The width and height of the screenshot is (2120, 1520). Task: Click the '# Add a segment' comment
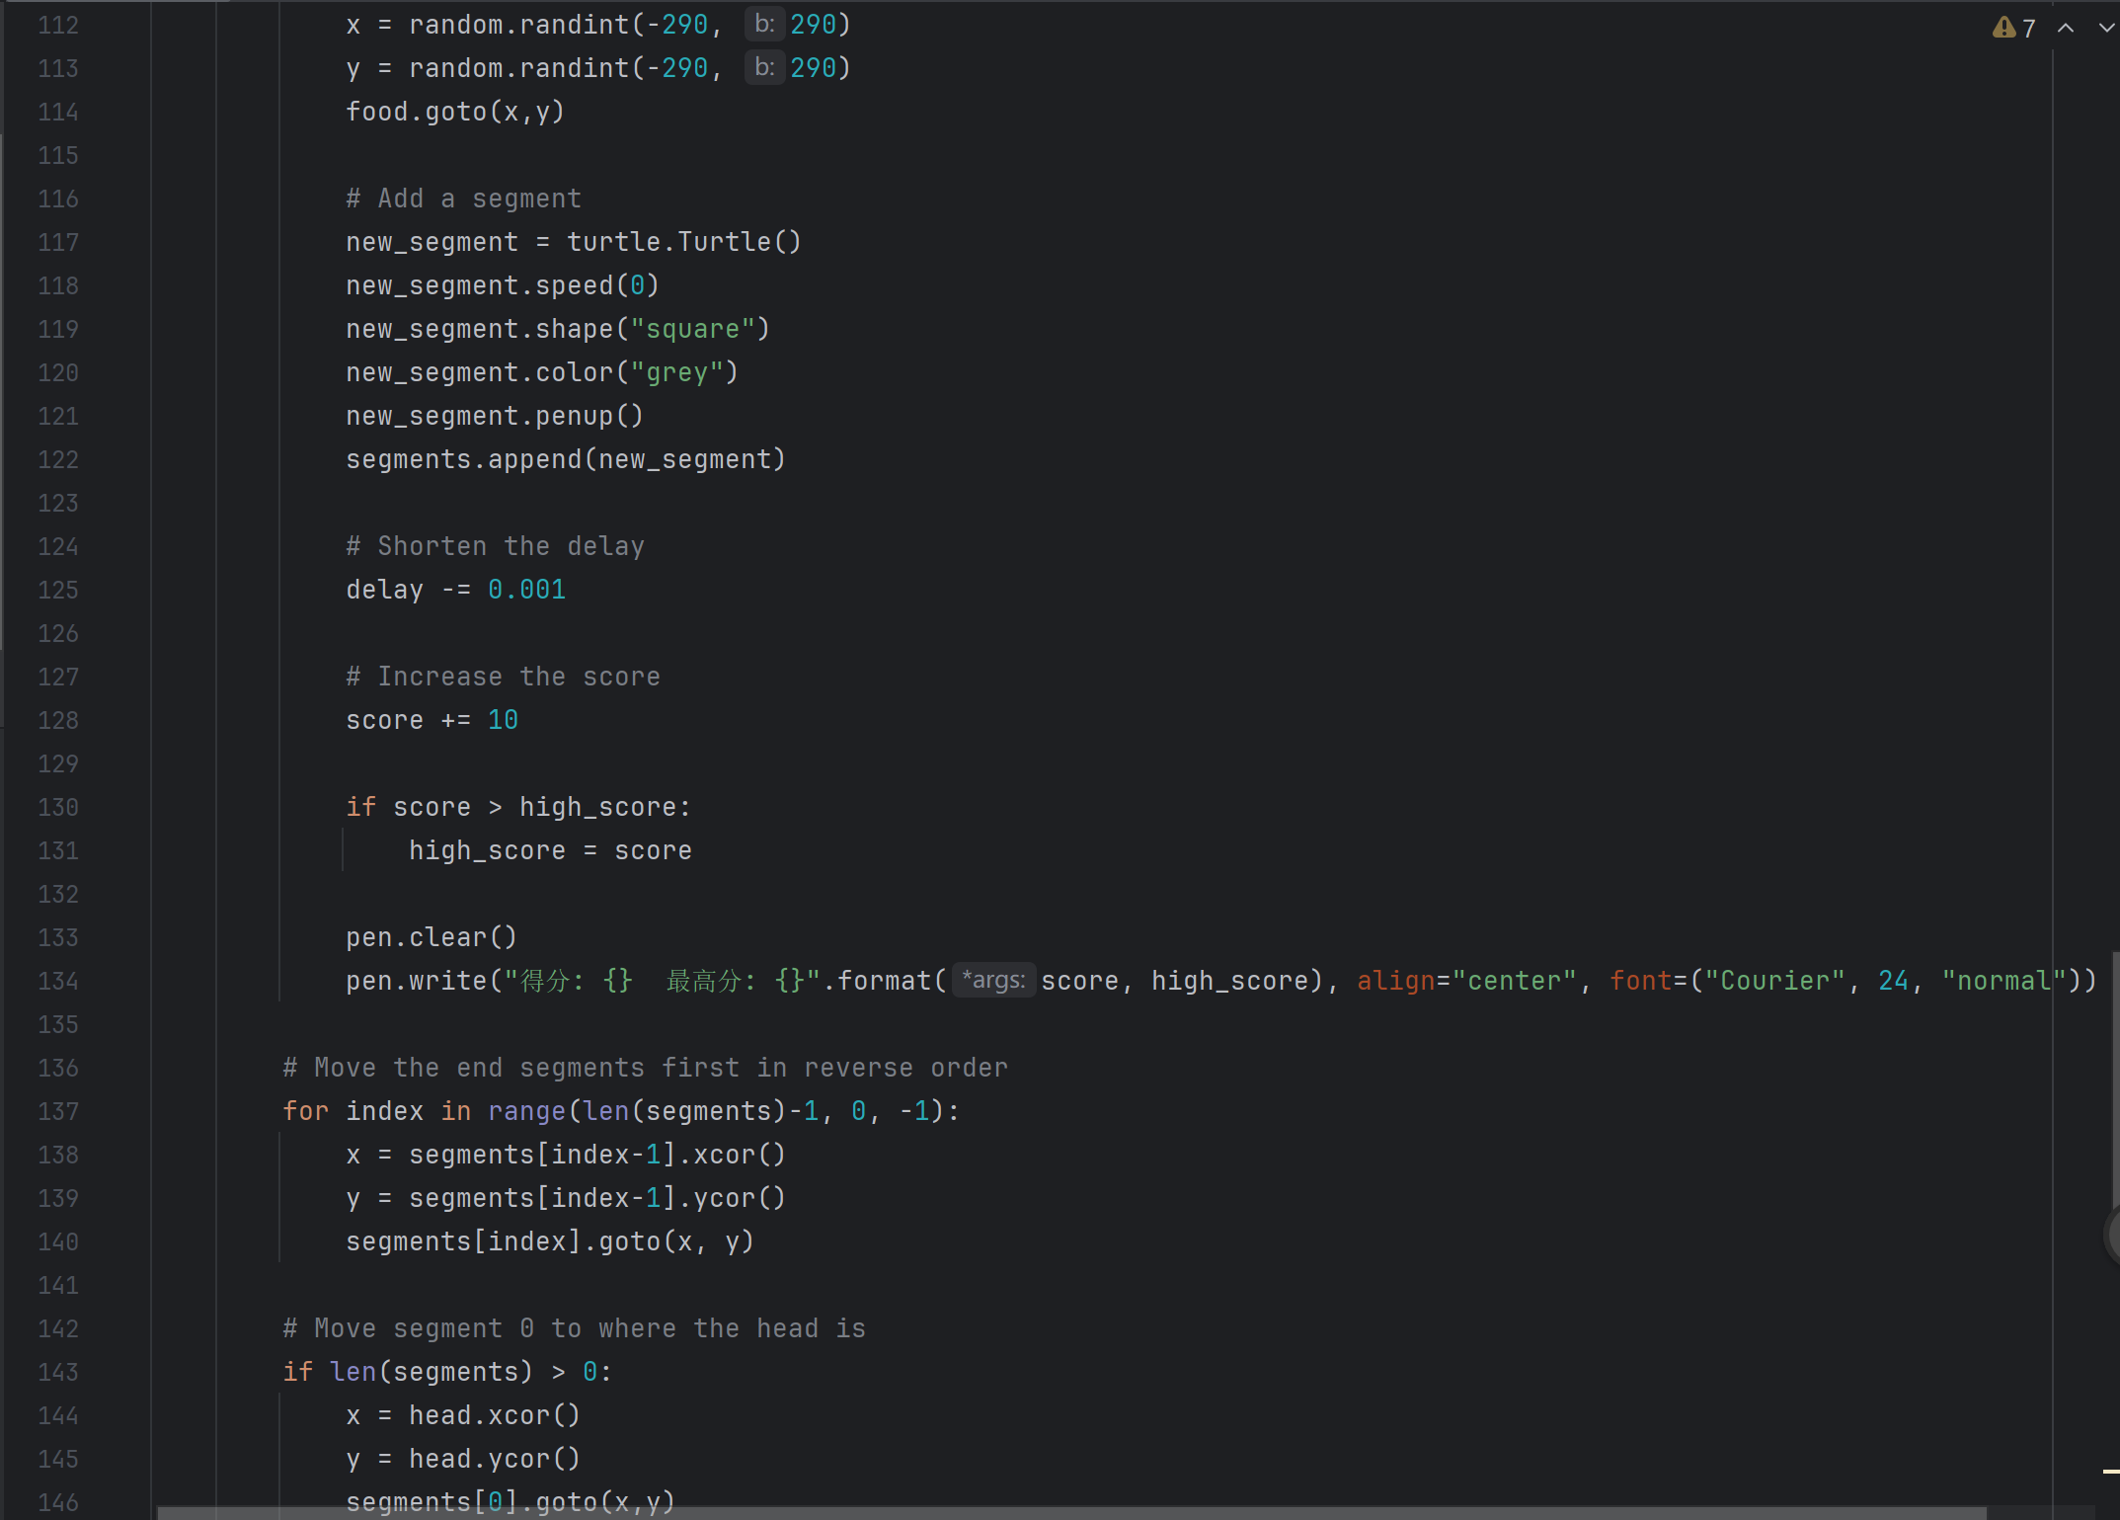pos(463,199)
